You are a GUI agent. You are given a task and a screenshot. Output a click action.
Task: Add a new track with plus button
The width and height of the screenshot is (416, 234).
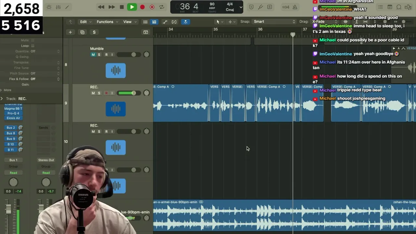[70, 32]
